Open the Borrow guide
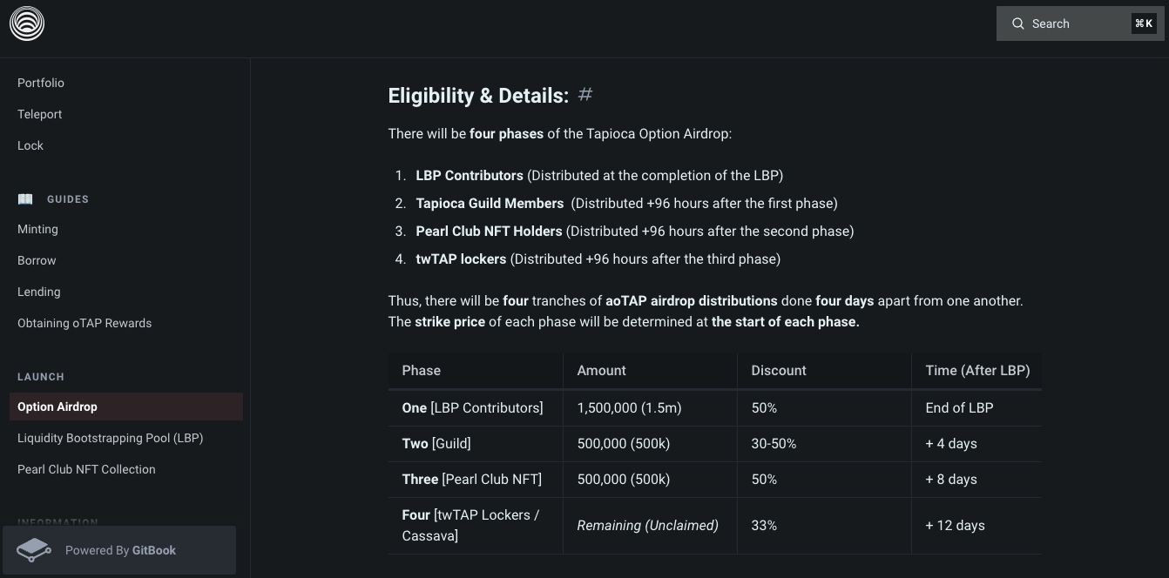The width and height of the screenshot is (1169, 578). click(37, 260)
